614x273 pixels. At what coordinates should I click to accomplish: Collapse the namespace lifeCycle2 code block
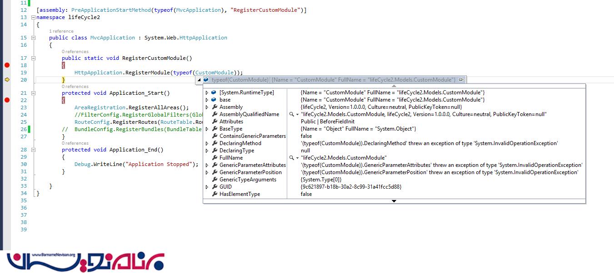pos(33,17)
